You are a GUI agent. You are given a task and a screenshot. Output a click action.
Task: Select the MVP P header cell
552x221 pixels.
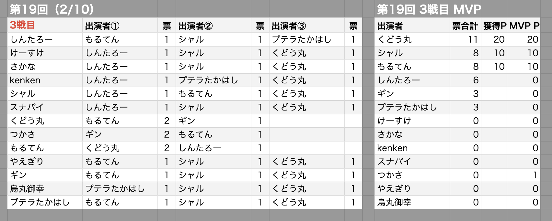524,26
